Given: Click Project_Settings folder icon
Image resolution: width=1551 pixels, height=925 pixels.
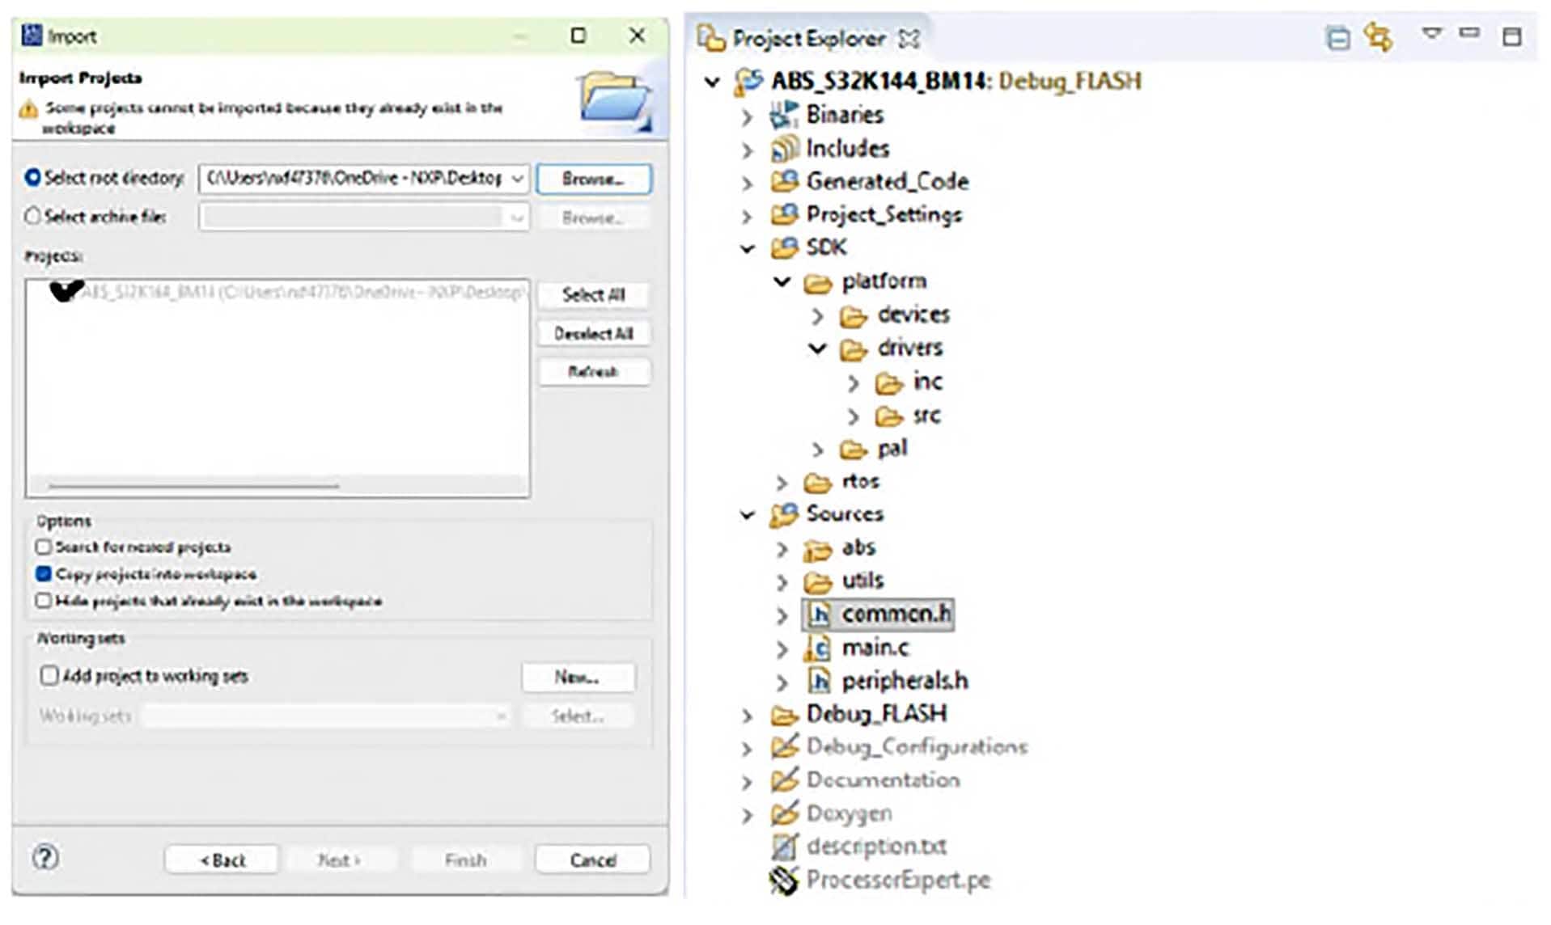Looking at the screenshot, I should coord(783,214).
